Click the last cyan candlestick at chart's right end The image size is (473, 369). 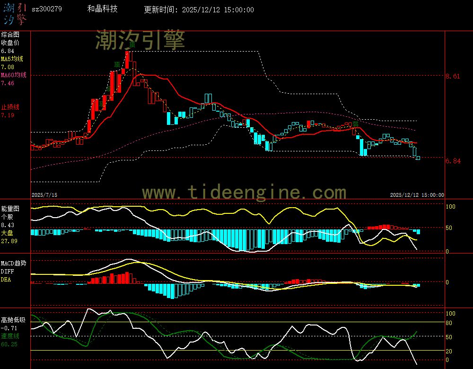pos(418,158)
